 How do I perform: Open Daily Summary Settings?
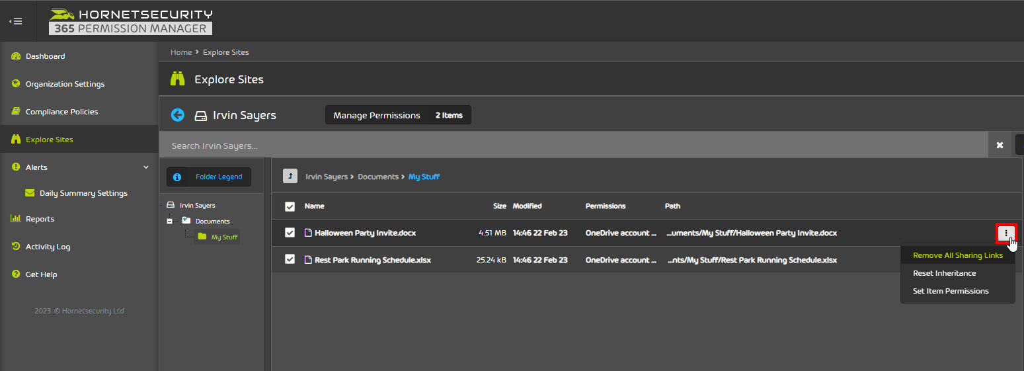(83, 193)
